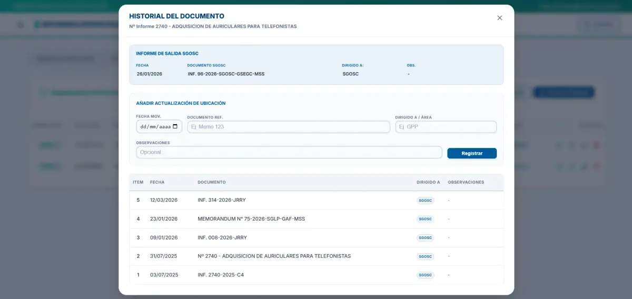
Task: Click date 03/07/2025 in history table
Action: (x=164, y=275)
